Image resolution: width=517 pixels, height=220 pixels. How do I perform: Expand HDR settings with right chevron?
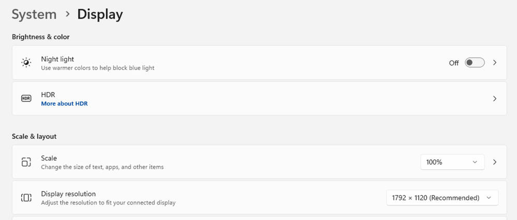point(495,98)
